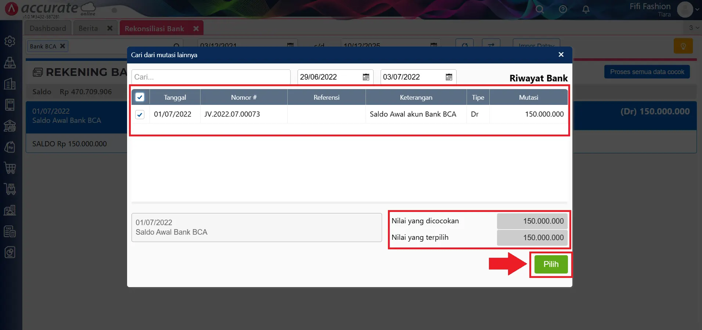
Task: Switch to the Dashboard tab
Action: (x=48, y=28)
